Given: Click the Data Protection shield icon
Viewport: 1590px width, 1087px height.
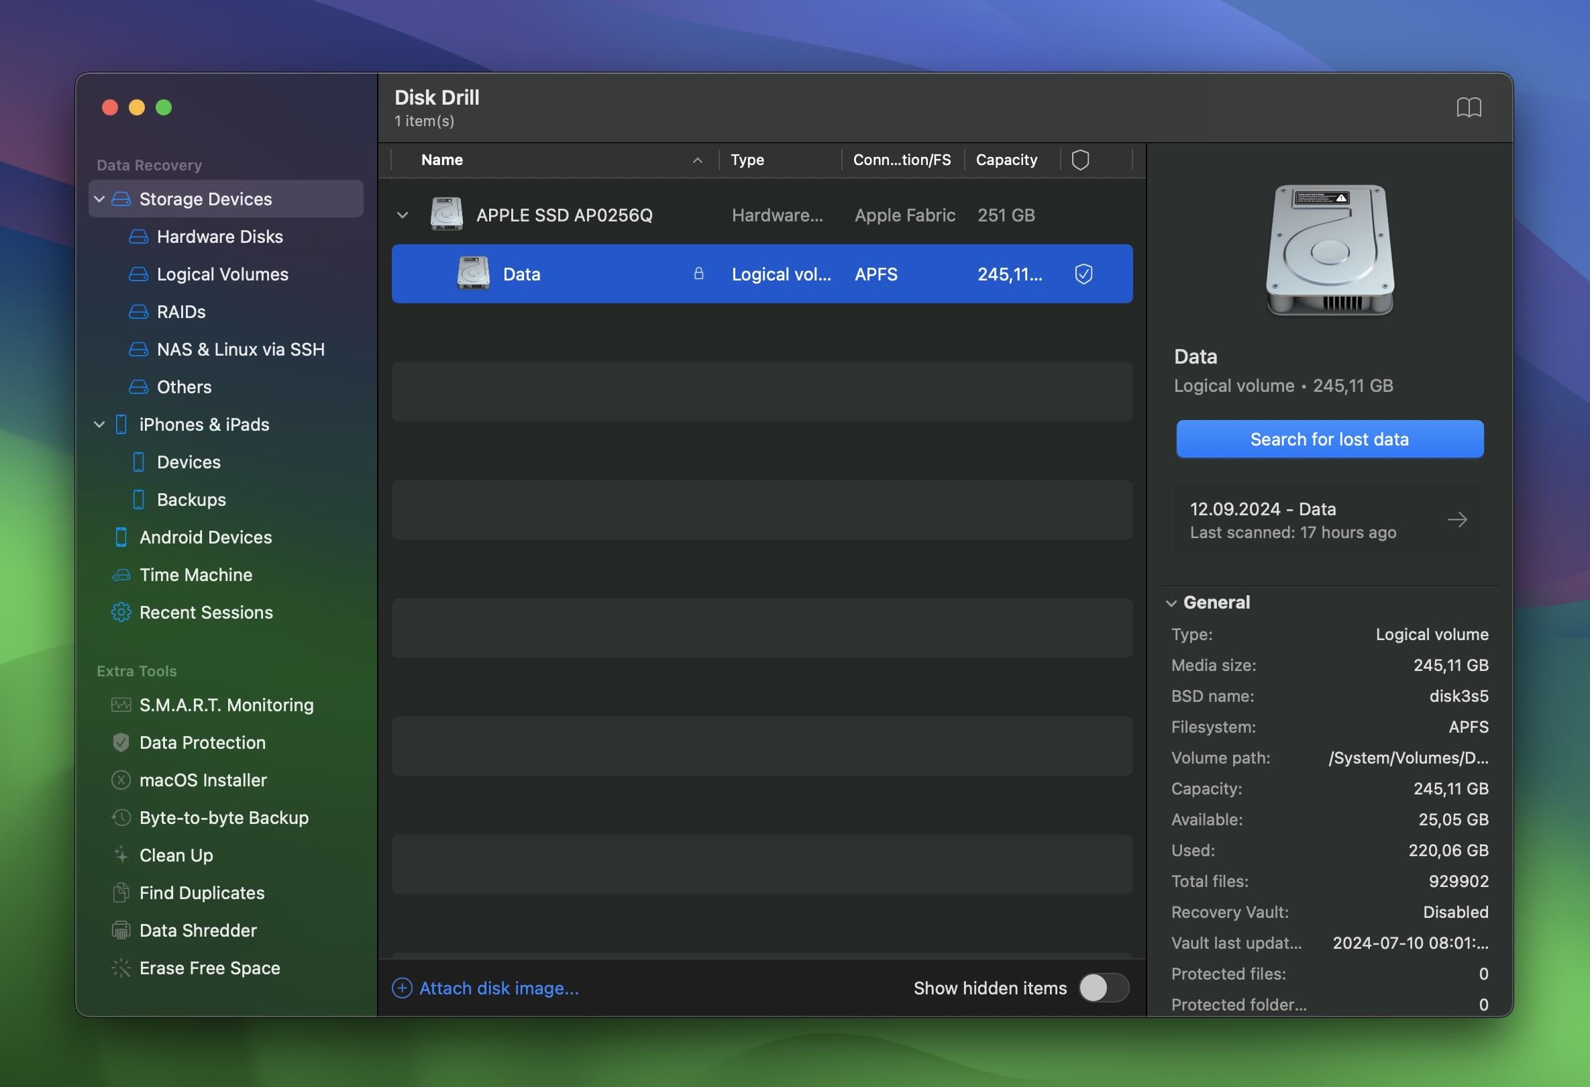Looking at the screenshot, I should click(x=121, y=742).
